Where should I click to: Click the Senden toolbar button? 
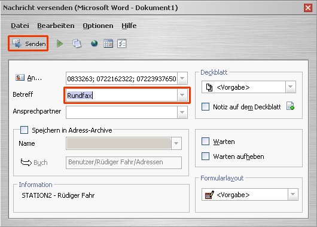click(x=28, y=44)
